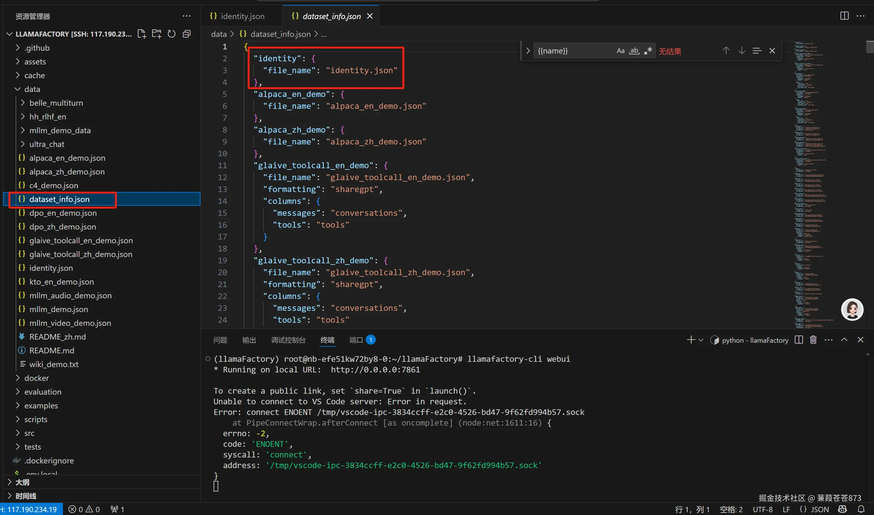The width and height of the screenshot is (874, 515).
Task: Collapse all folders in explorer
Action: click(x=187, y=34)
